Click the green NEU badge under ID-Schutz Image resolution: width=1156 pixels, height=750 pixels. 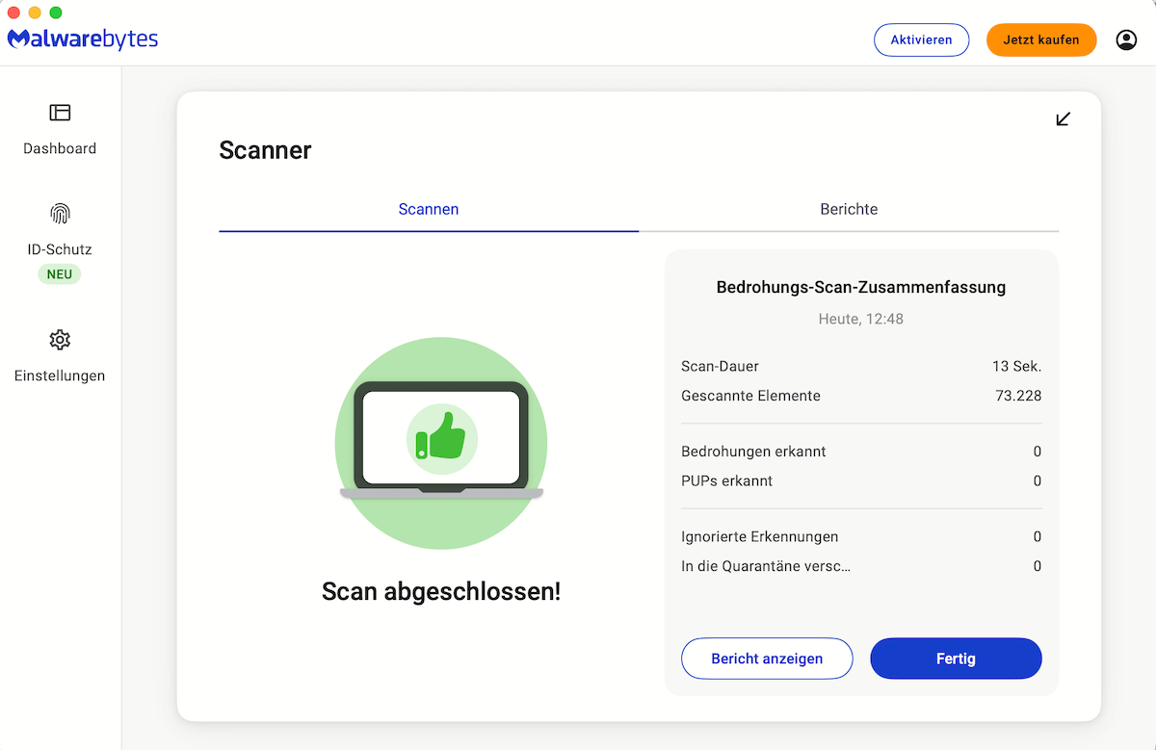click(60, 274)
